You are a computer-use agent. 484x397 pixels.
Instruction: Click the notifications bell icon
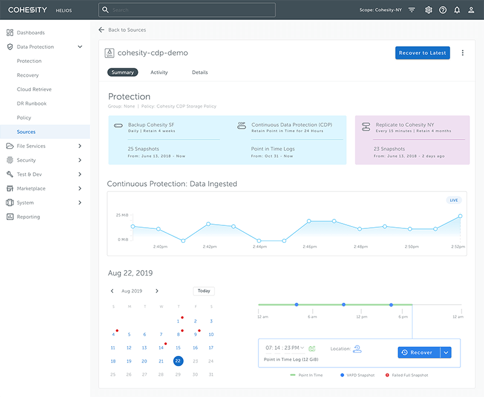click(457, 10)
